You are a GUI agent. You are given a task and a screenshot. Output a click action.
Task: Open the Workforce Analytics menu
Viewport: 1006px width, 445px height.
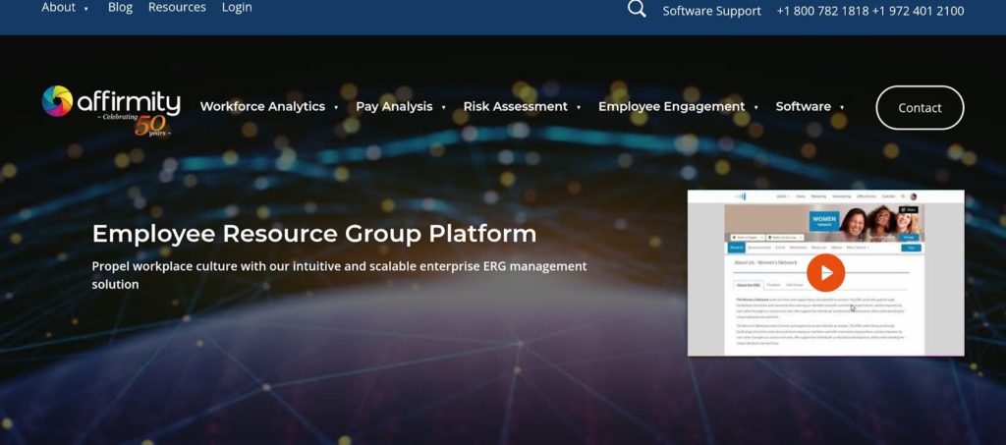pyautogui.click(x=262, y=106)
